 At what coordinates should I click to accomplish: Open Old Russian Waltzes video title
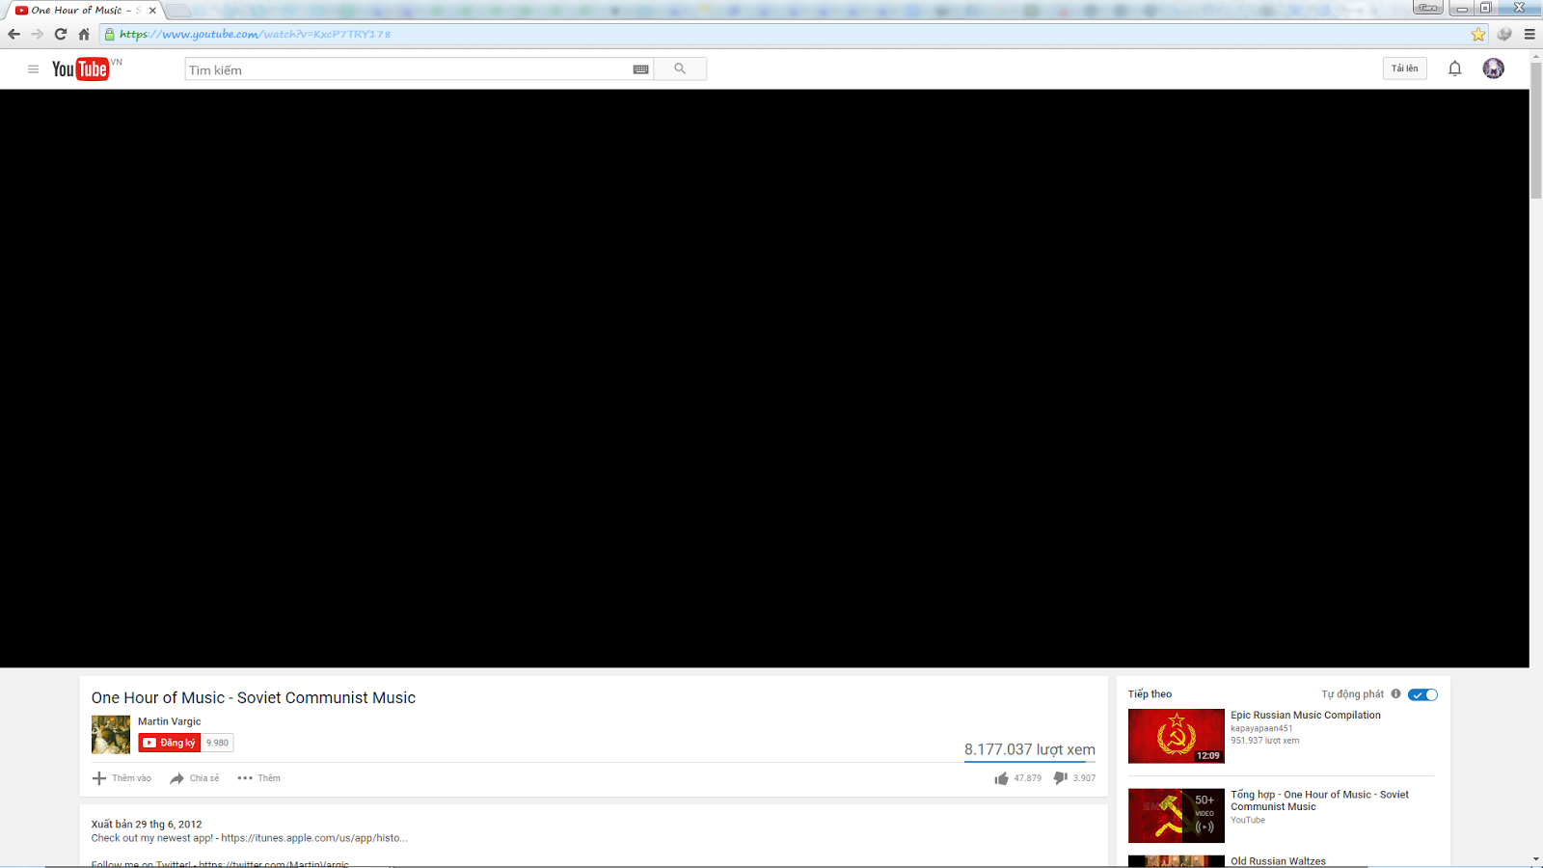click(x=1278, y=861)
